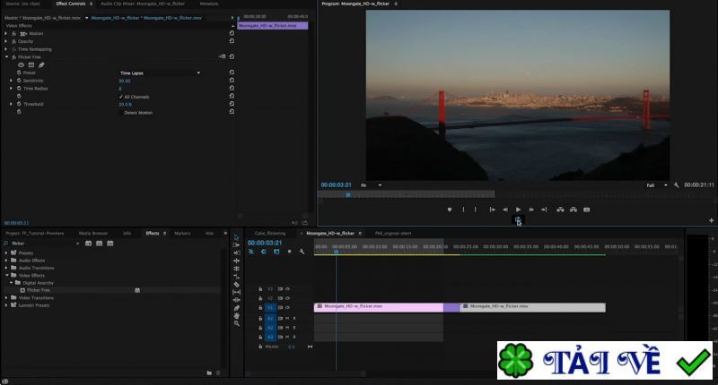Click the Program monitor playhead scrubber

[x=348, y=194]
